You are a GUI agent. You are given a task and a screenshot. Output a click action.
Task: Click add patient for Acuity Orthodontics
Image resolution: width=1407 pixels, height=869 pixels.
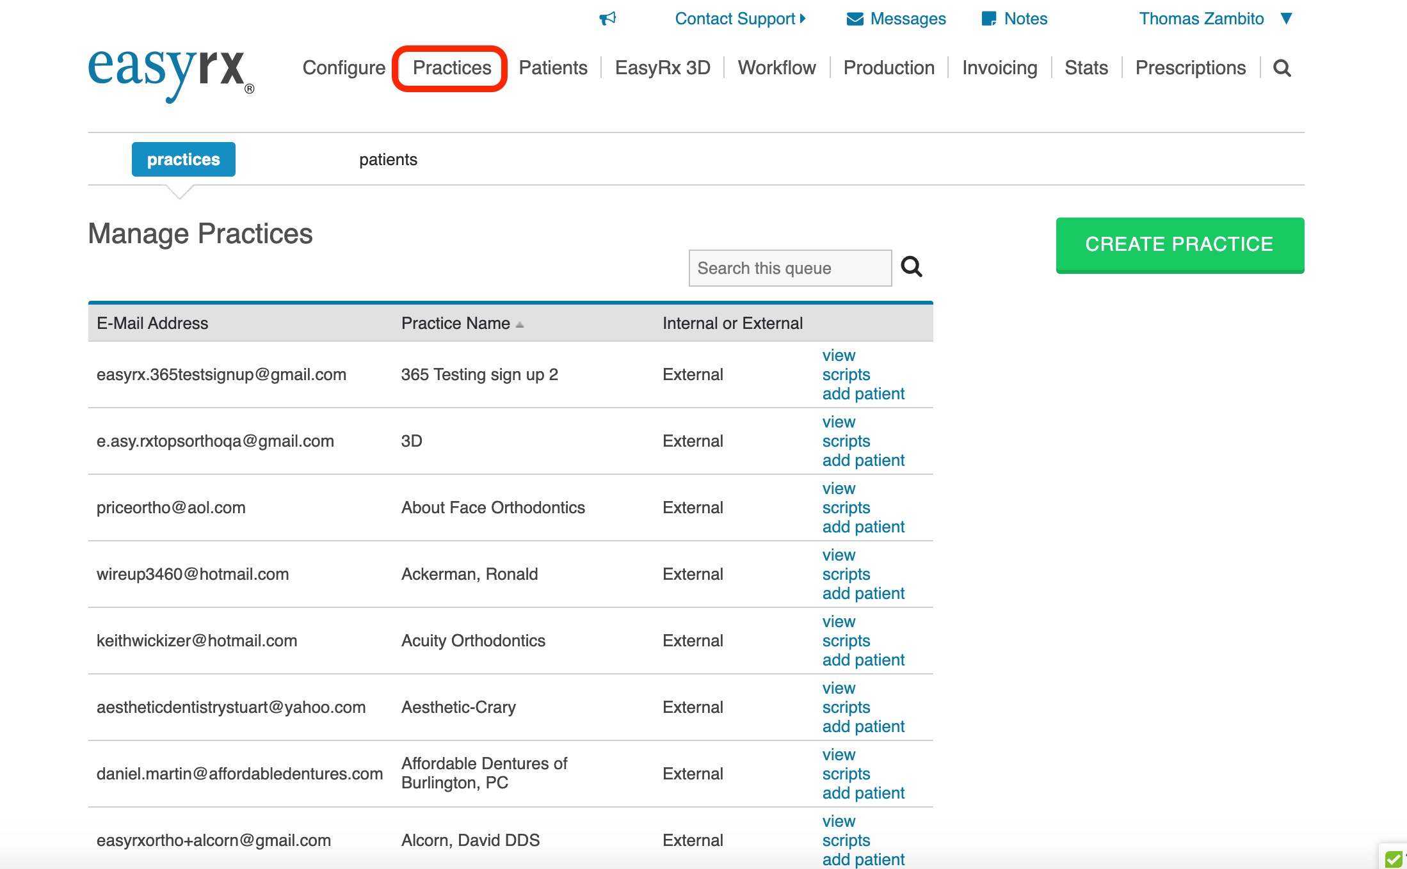click(863, 660)
